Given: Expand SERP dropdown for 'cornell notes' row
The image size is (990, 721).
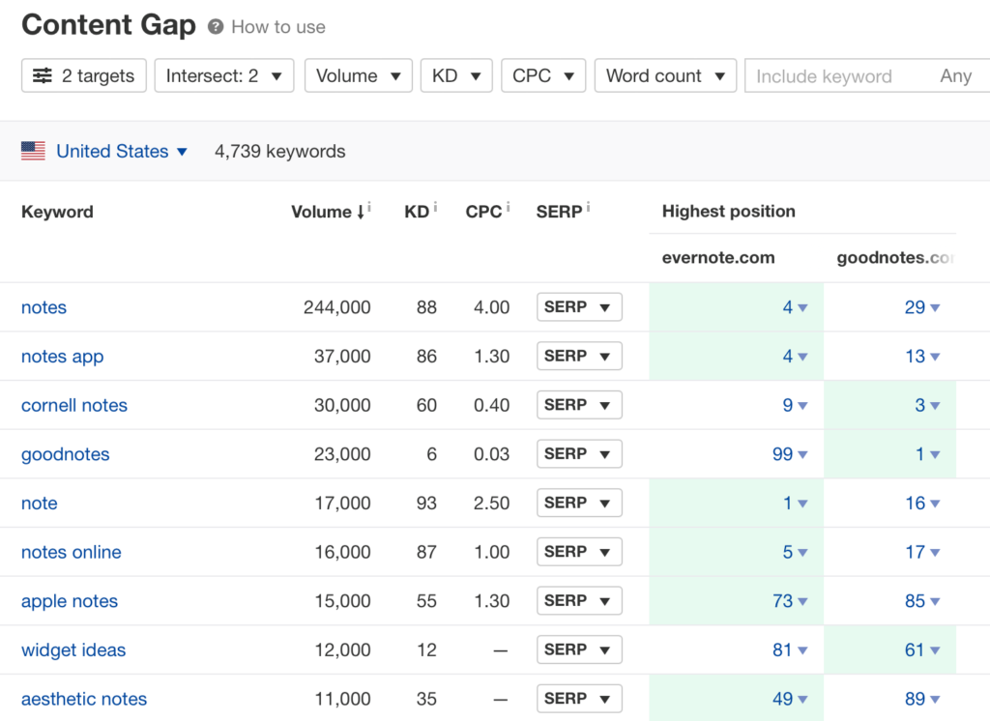Looking at the screenshot, I should click(x=580, y=405).
